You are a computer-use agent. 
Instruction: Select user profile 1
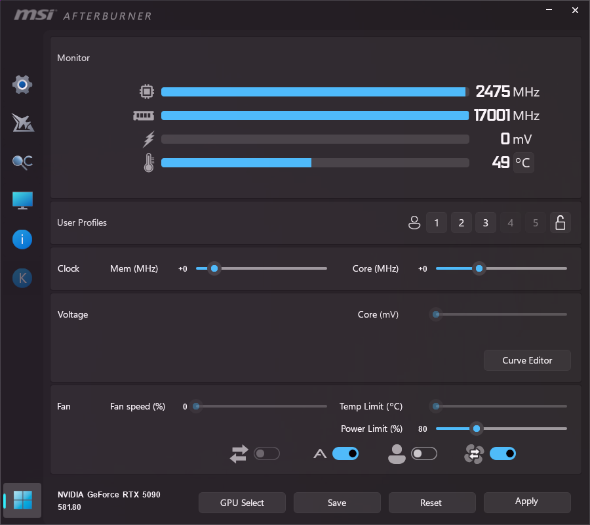(437, 223)
